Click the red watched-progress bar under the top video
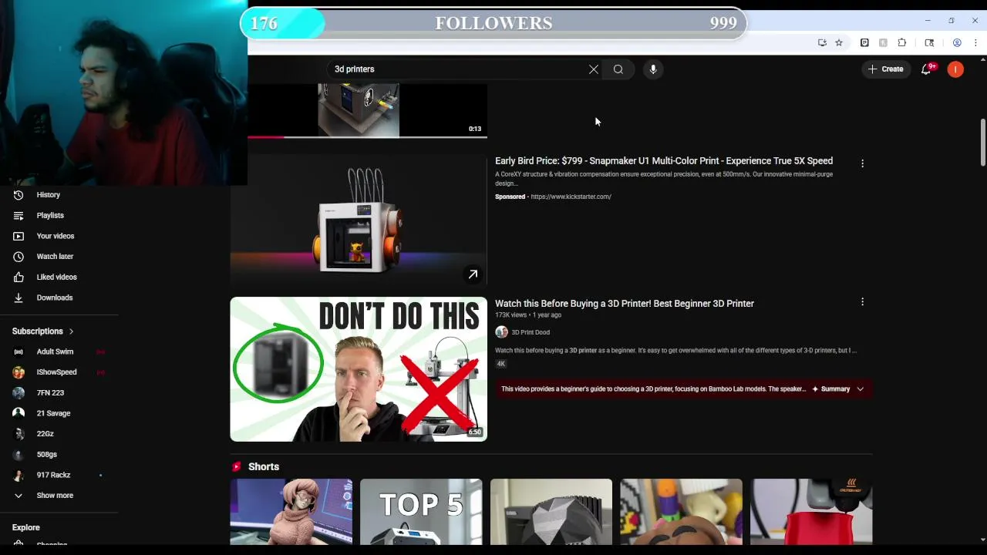The image size is (987, 555). coord(265,137)
